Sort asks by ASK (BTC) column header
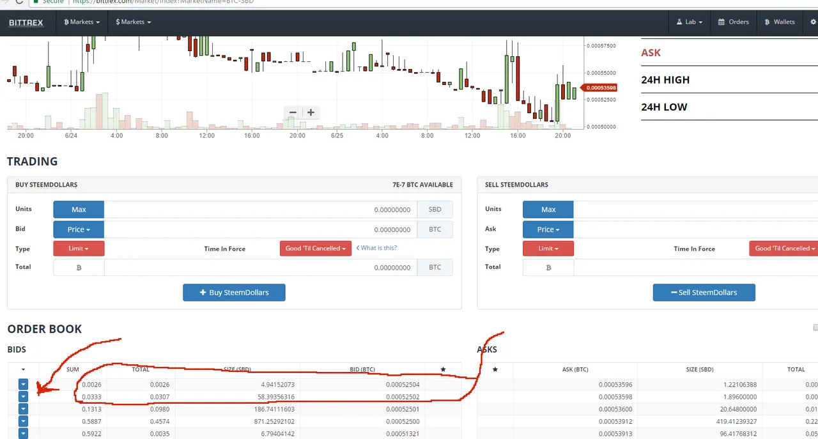The image size is (818, 439). tap(575, 369)
